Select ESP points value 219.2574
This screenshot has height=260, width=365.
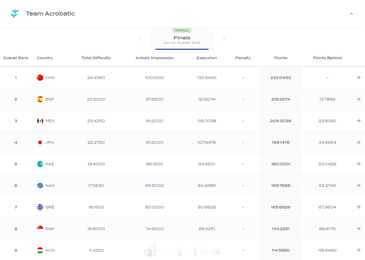pyautogui.click(x=281, y=99)
